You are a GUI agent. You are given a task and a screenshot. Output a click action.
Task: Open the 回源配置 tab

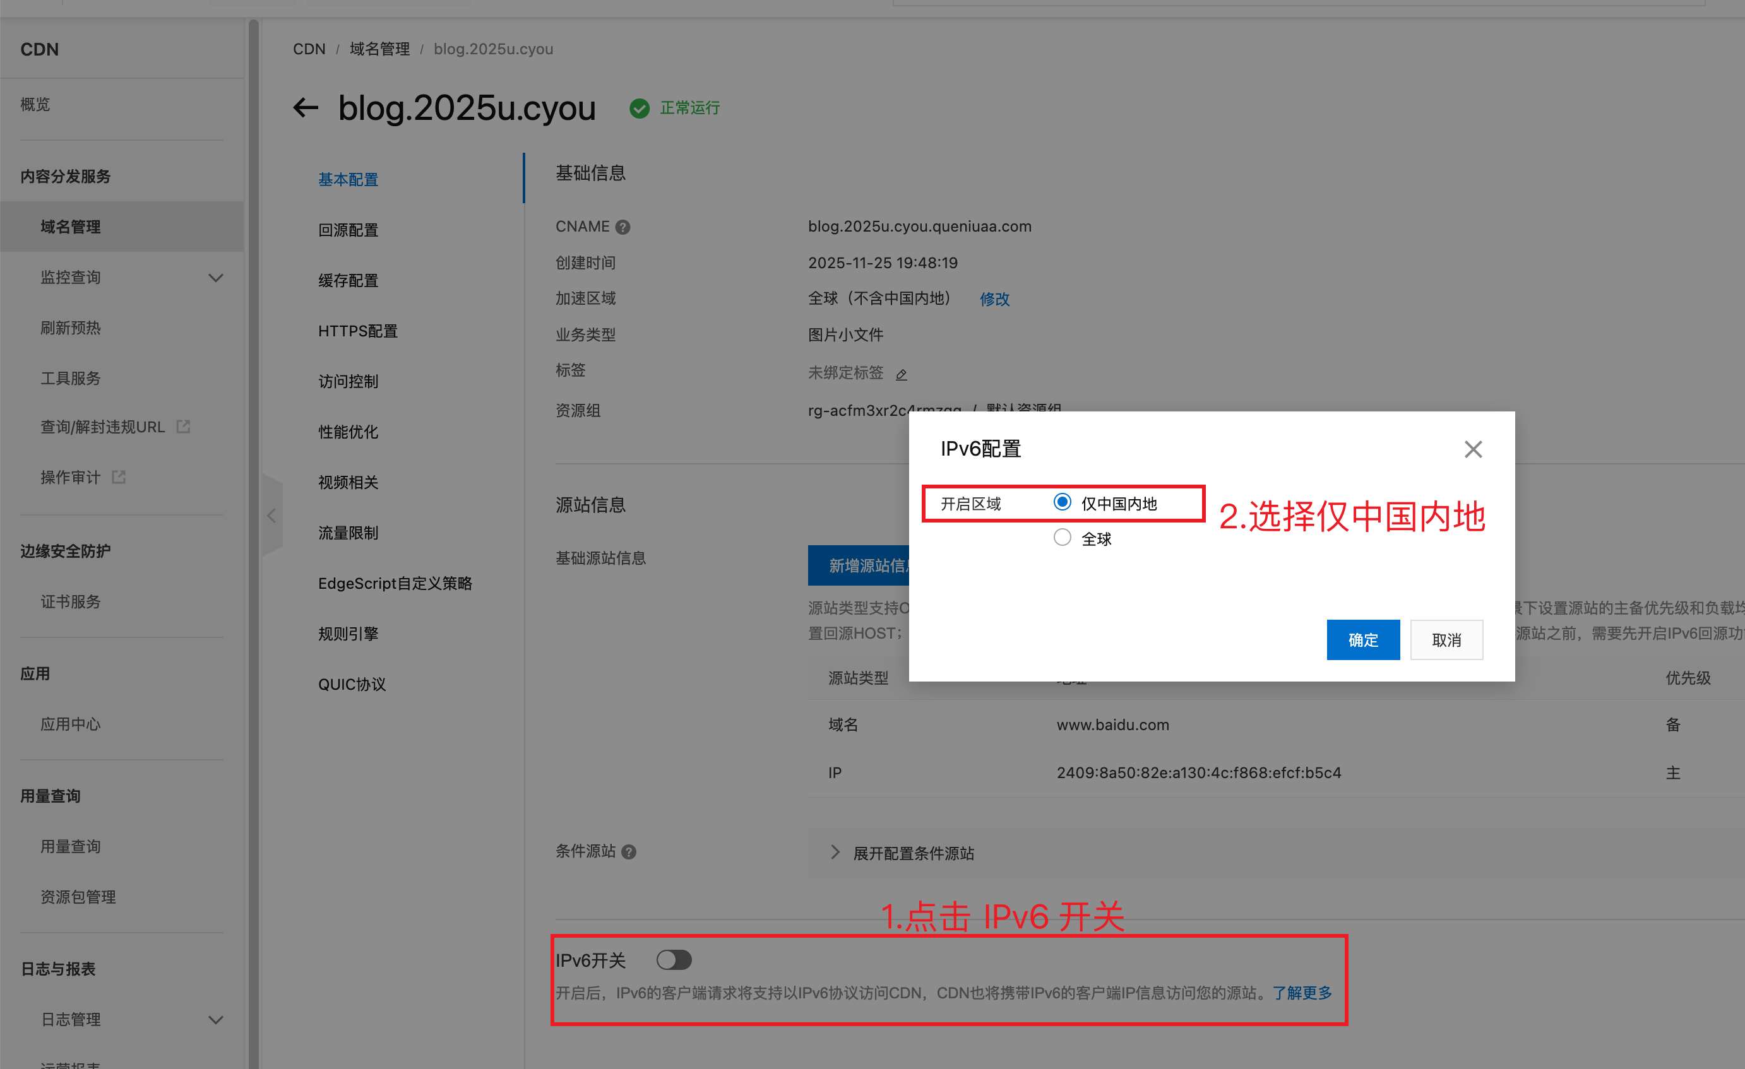(x=348, y=229)
